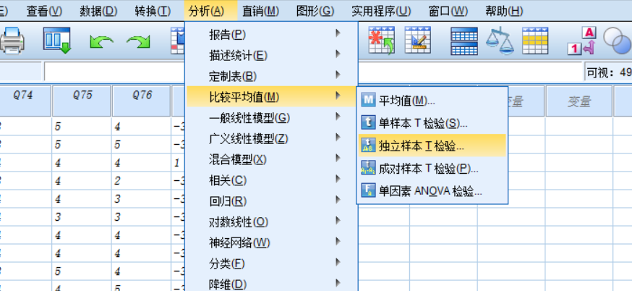Image resolution: width=632 pixels, height=291 pixels.
Task: Click the Weight Cases scales icon
Action: pyautogui.click(x=500, y=41)
